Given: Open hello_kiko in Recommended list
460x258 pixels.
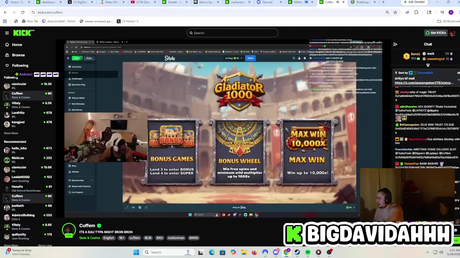Looking at the screenshot, I should 28,150.
